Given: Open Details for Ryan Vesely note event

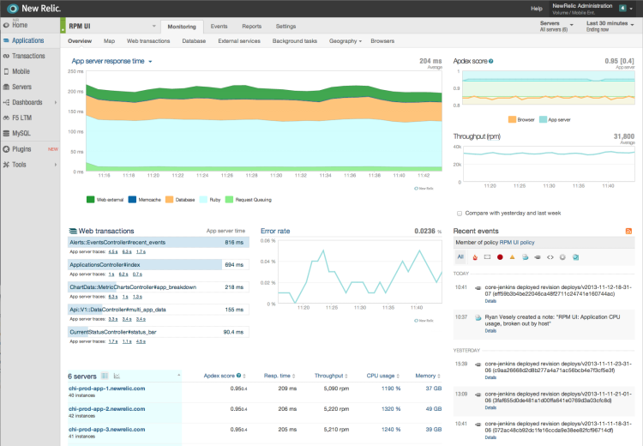Looking at the screenshot, I should coord(490,331).
